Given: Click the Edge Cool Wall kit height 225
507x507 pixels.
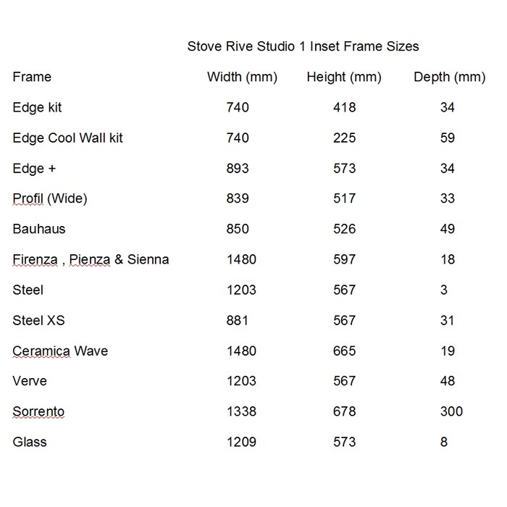Looking at the screenshot, I should [344, 138].
